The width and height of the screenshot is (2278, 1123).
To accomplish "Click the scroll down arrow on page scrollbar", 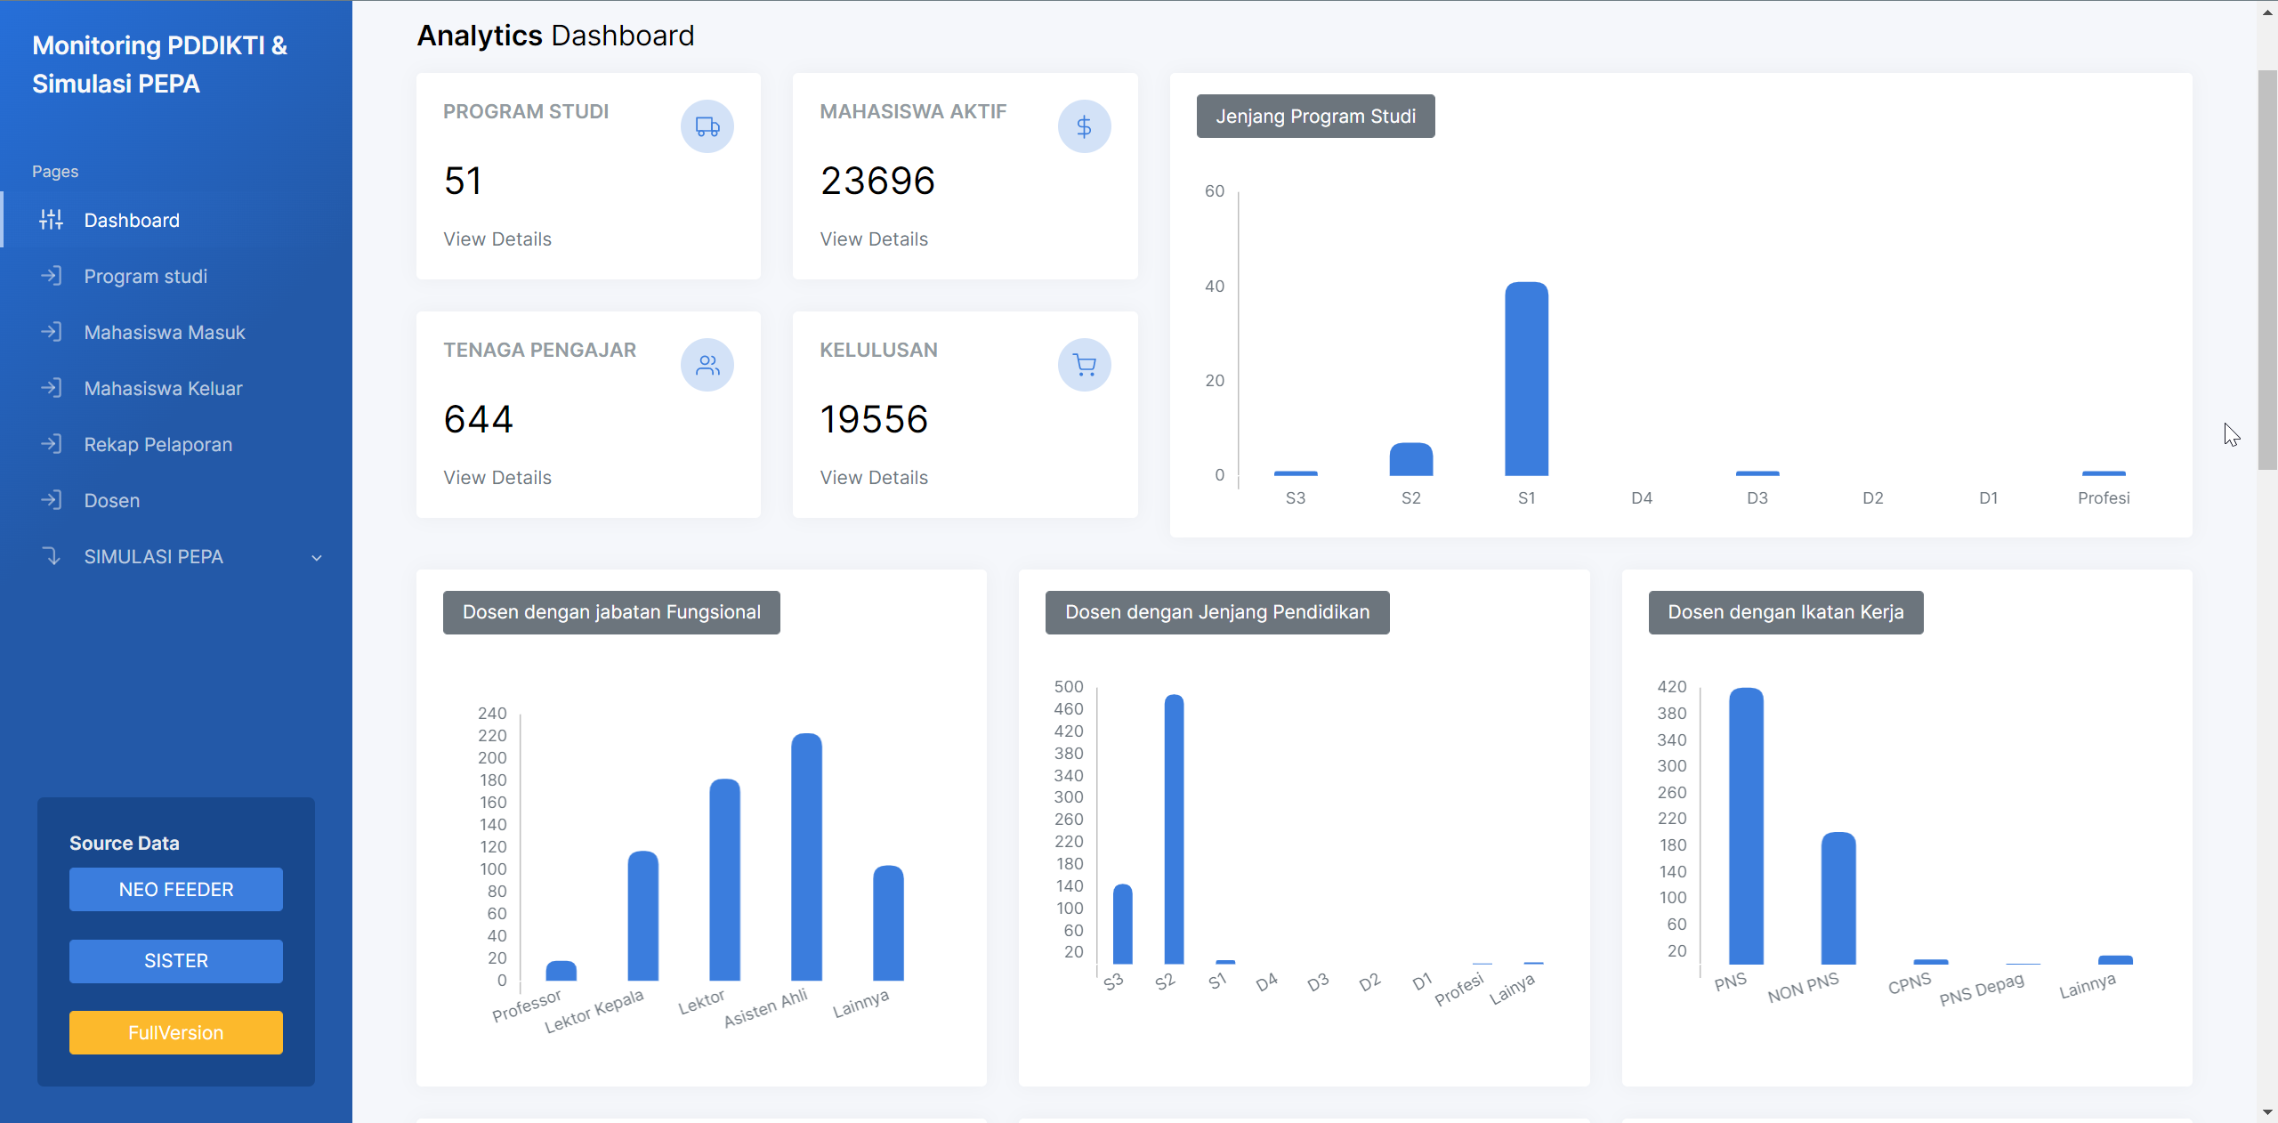I will (x=2266, y=1112).
